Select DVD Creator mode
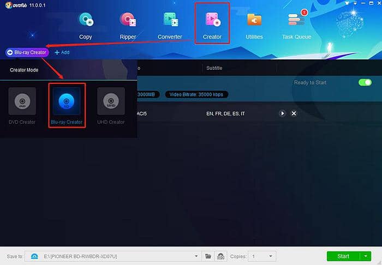This screenshot has width=382, height=265. pyautogui.click(x=22, y=106)
